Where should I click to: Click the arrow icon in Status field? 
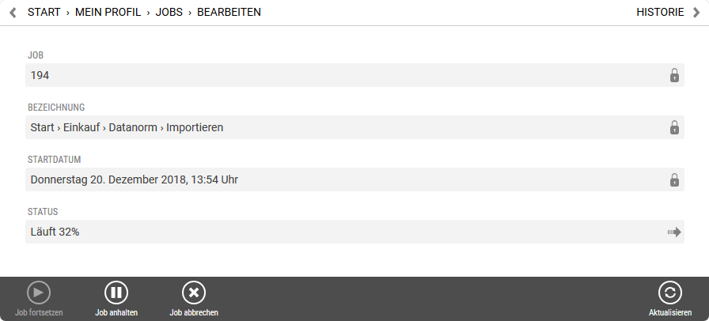(x=674, y=232)
